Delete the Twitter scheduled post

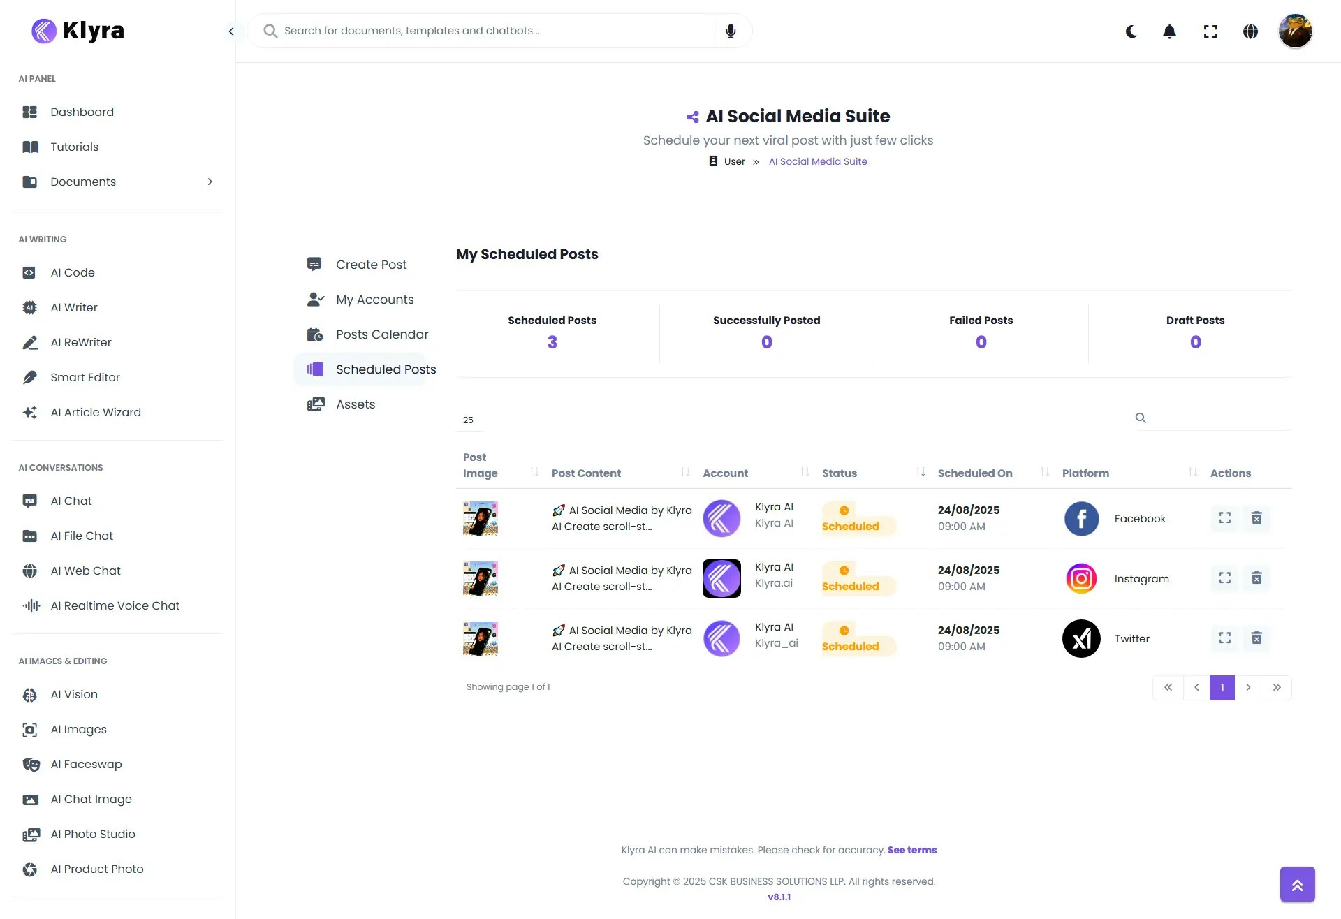[x=1256, y=638]
